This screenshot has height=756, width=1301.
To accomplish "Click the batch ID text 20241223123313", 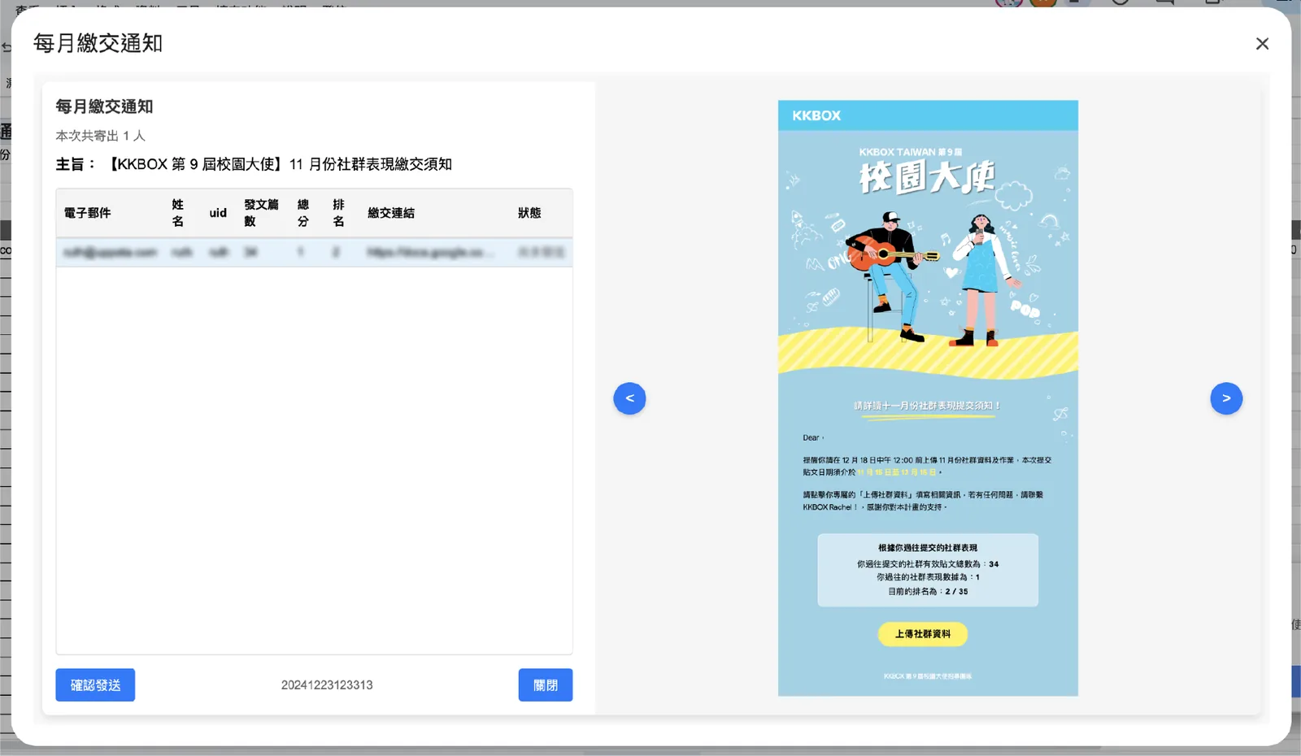I will 327,685.
